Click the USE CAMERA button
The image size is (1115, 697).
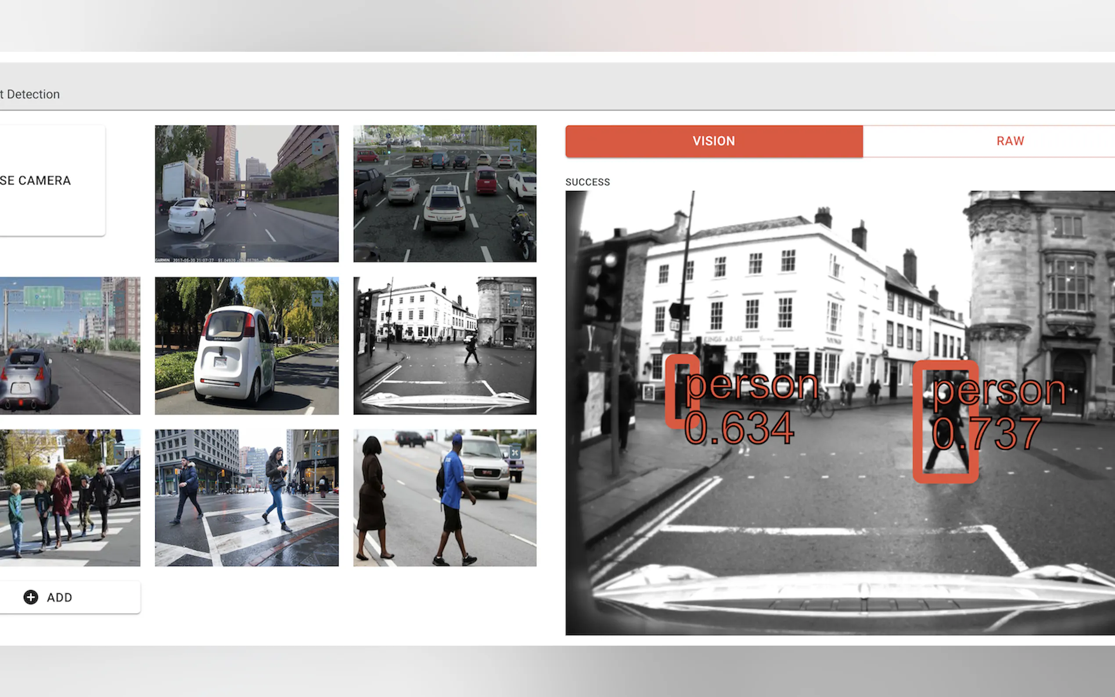coord(53,181)
